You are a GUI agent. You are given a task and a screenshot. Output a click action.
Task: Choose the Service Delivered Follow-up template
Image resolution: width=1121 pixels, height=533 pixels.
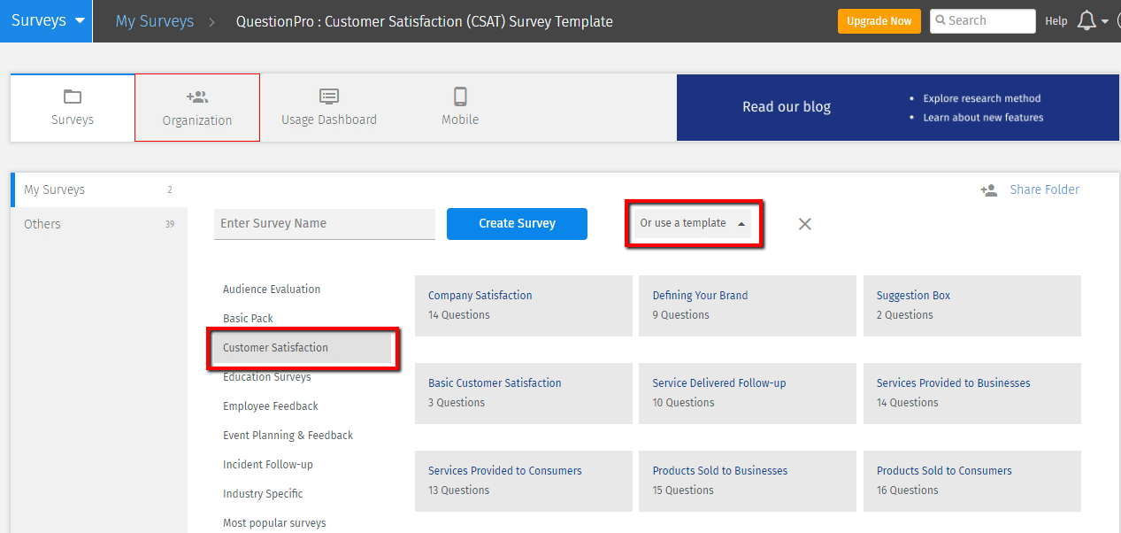point(748,393)
